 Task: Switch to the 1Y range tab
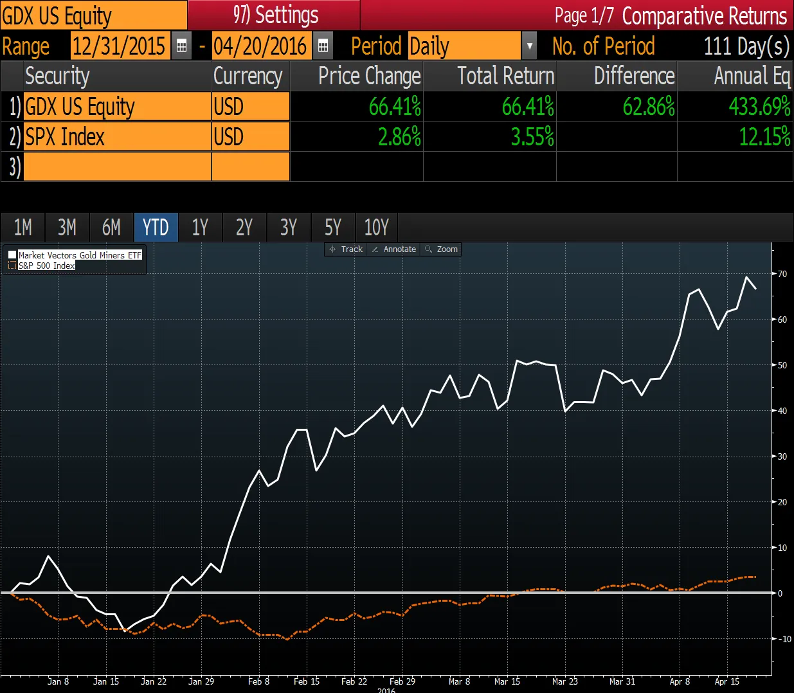tap(200, 228)
